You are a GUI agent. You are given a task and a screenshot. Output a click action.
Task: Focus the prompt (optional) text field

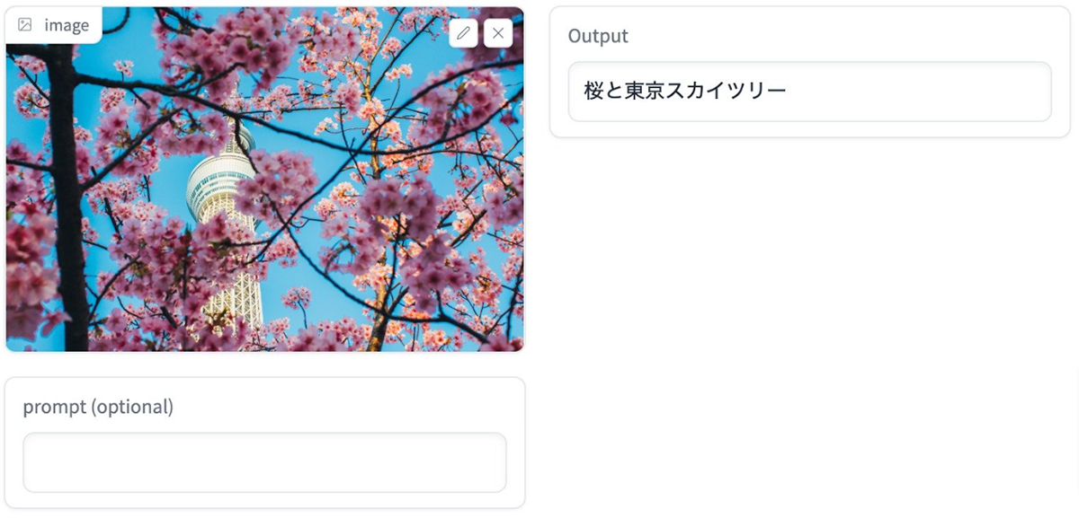264,462
